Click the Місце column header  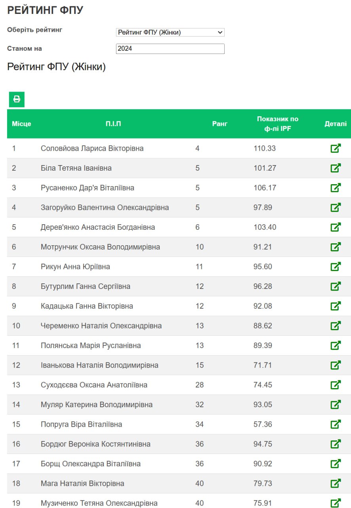[x=21, y=124]
